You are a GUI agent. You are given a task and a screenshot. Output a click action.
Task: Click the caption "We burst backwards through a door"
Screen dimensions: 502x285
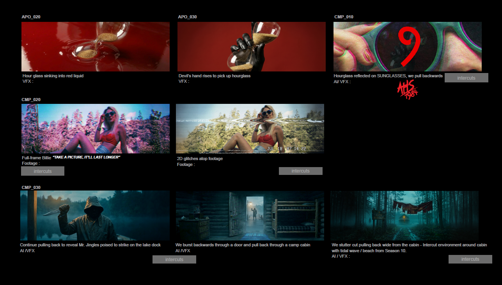point(243,245)
